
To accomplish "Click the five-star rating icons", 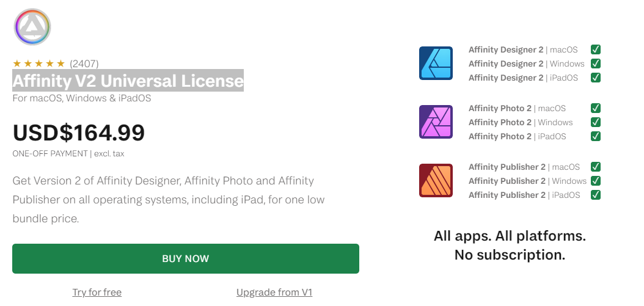I will [x=39, y=64].
